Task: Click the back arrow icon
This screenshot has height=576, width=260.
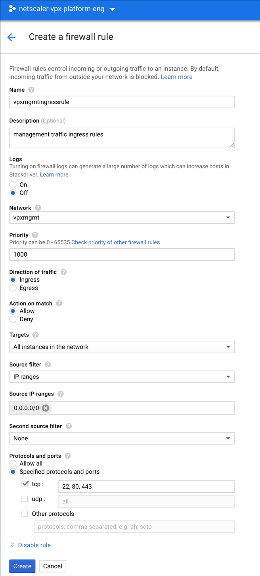Action: click(11, 37)
